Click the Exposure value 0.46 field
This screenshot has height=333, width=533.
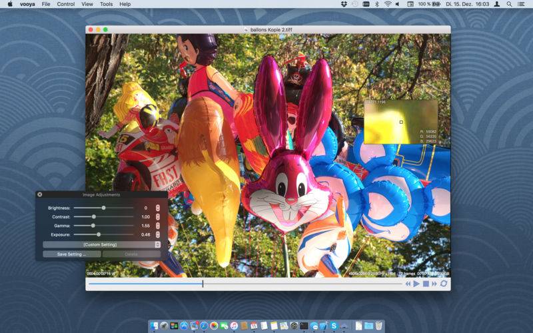pyautogui.click(x=145, y=234)
